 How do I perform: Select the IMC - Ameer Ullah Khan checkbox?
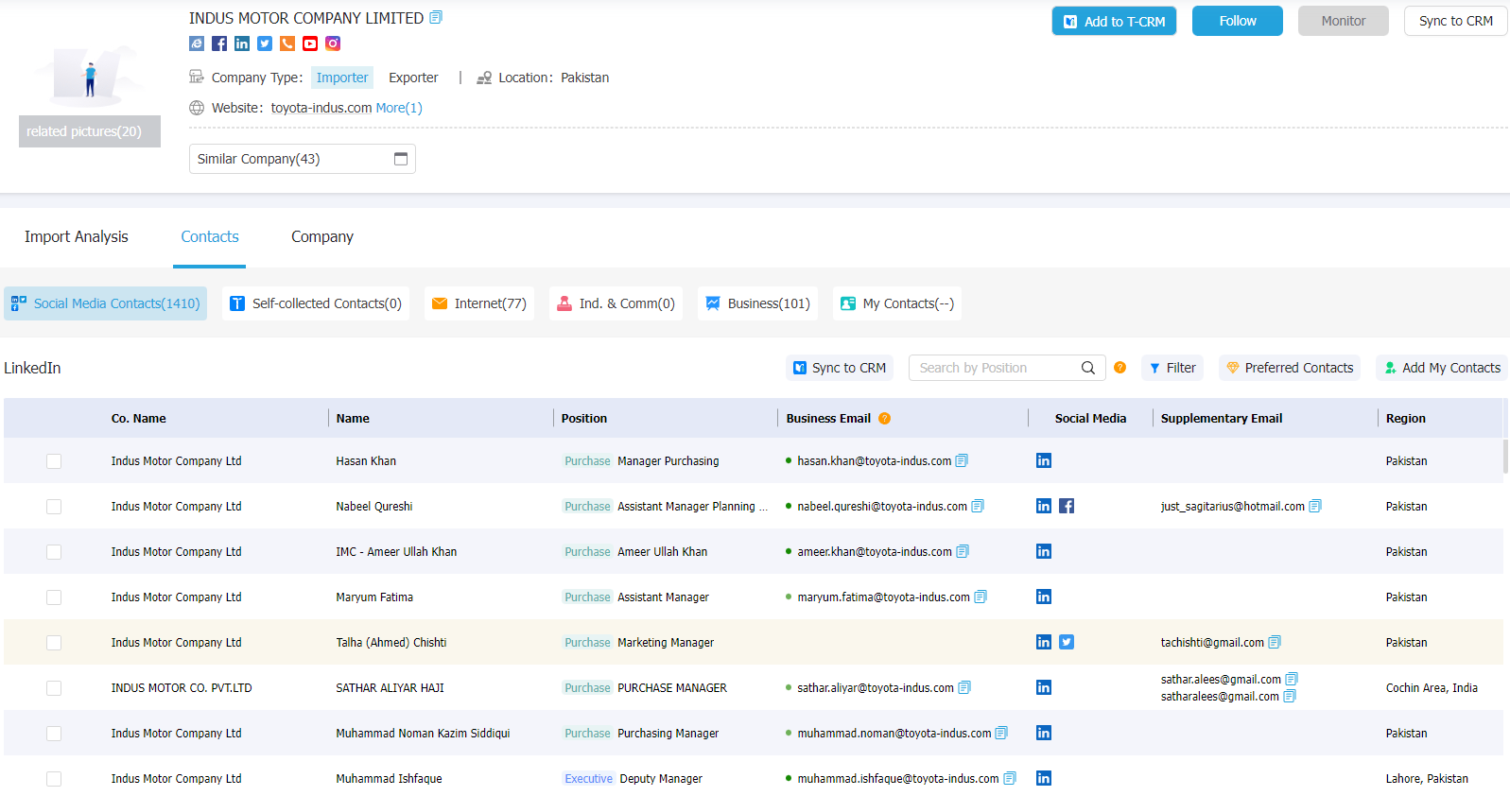(x=54, y=552)
